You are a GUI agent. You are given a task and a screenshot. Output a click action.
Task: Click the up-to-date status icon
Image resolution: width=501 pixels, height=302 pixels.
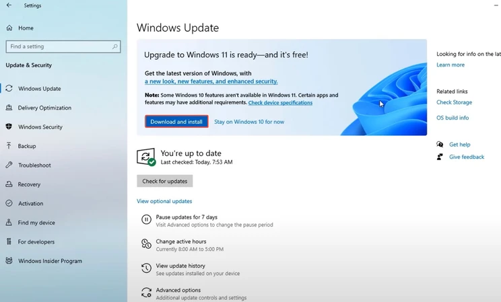(146, 157)
